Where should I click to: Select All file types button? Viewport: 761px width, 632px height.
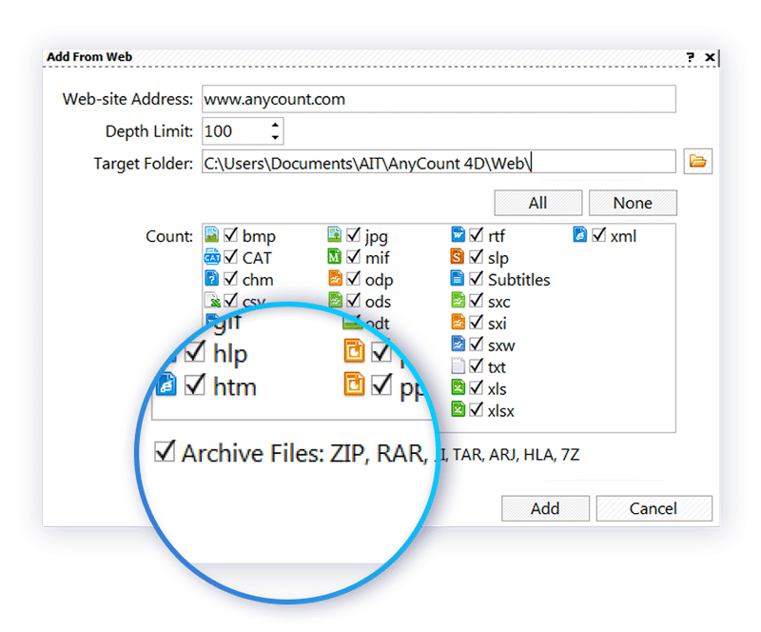click(538, 203)
